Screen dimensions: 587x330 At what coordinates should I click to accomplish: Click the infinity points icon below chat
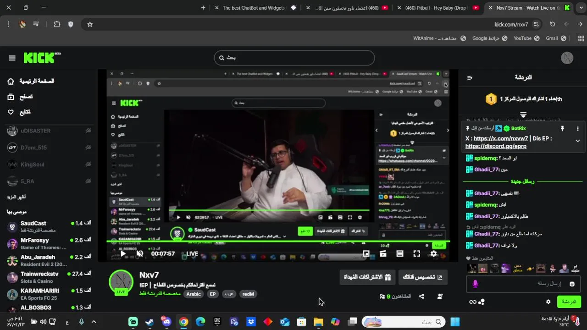473,302
